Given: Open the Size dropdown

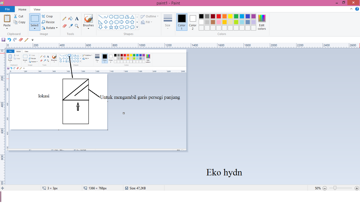Looking at the screenshot, I should (168, 22).
